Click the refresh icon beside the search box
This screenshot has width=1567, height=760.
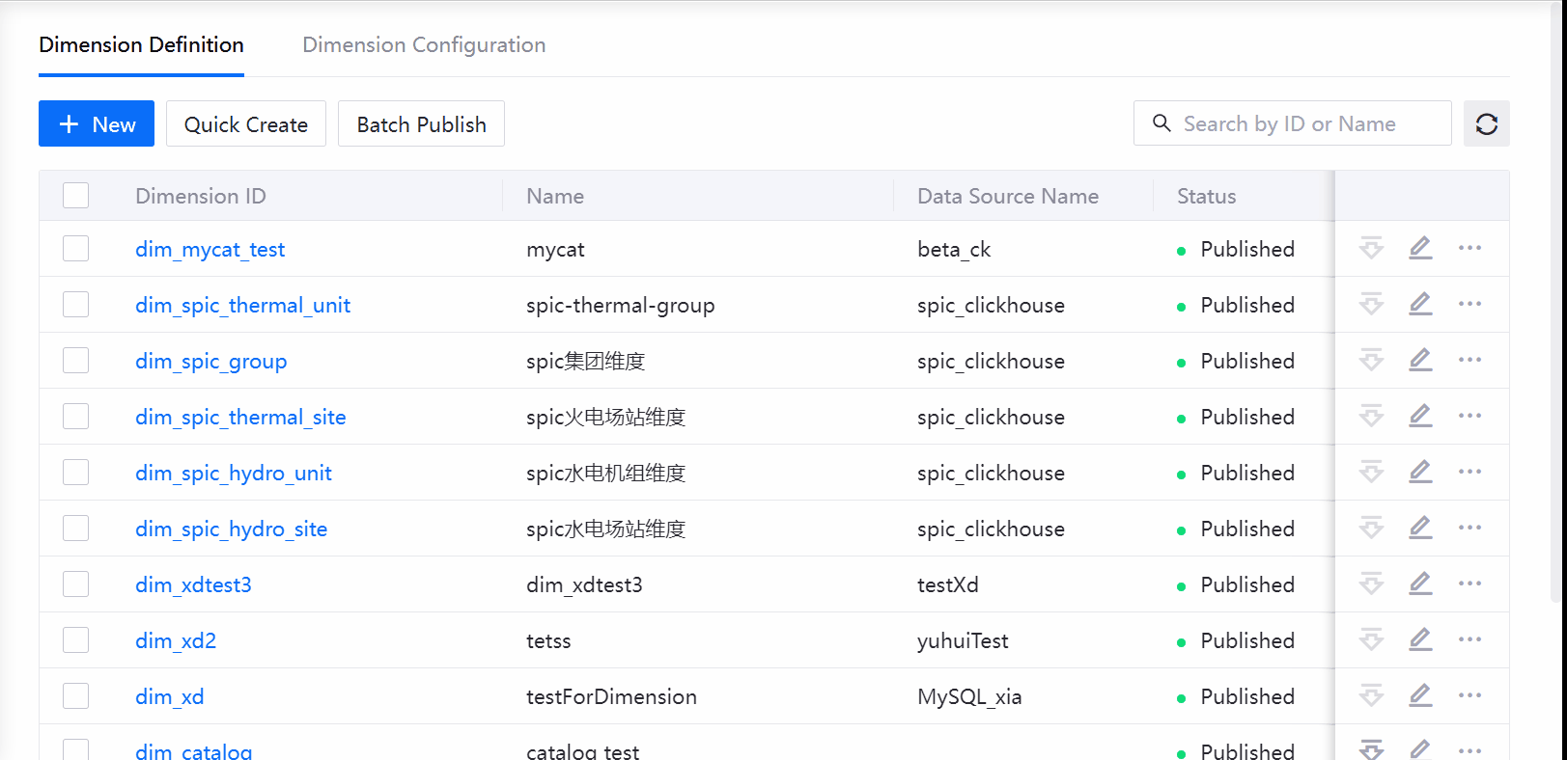1486,123
